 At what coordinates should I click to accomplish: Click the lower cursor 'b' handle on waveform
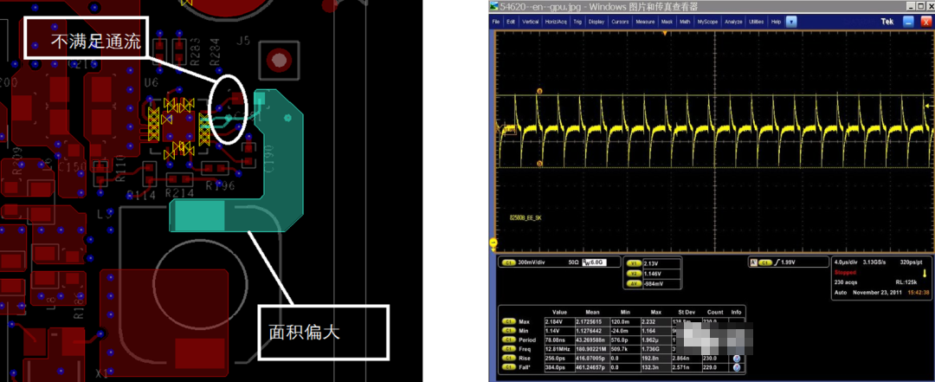[539, 163]
